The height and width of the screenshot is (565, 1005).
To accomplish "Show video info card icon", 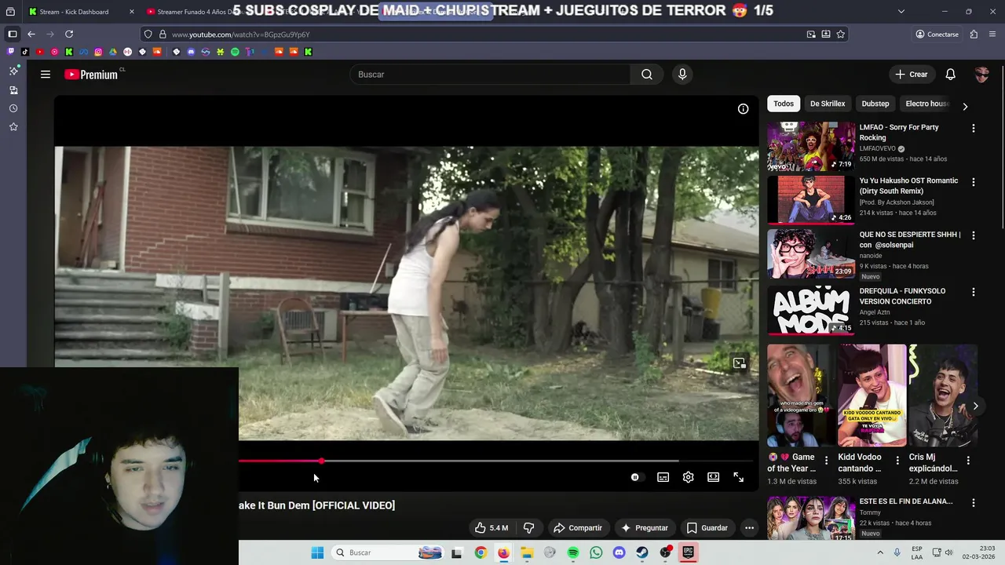I will [x=743, y=109].
